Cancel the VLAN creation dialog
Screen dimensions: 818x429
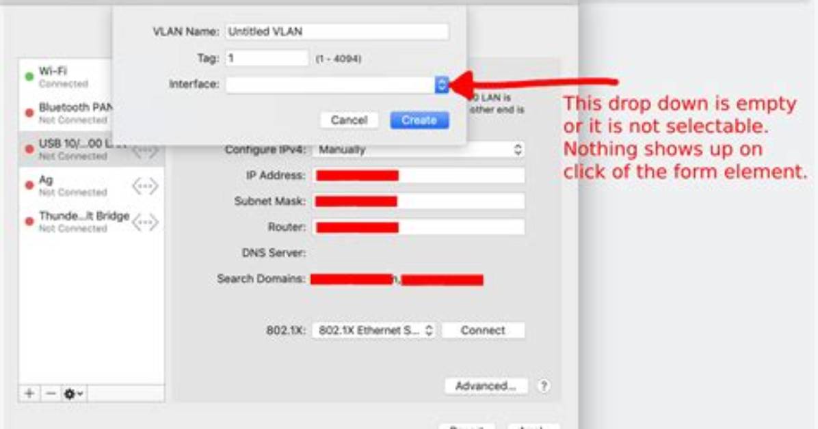[349, 120]
